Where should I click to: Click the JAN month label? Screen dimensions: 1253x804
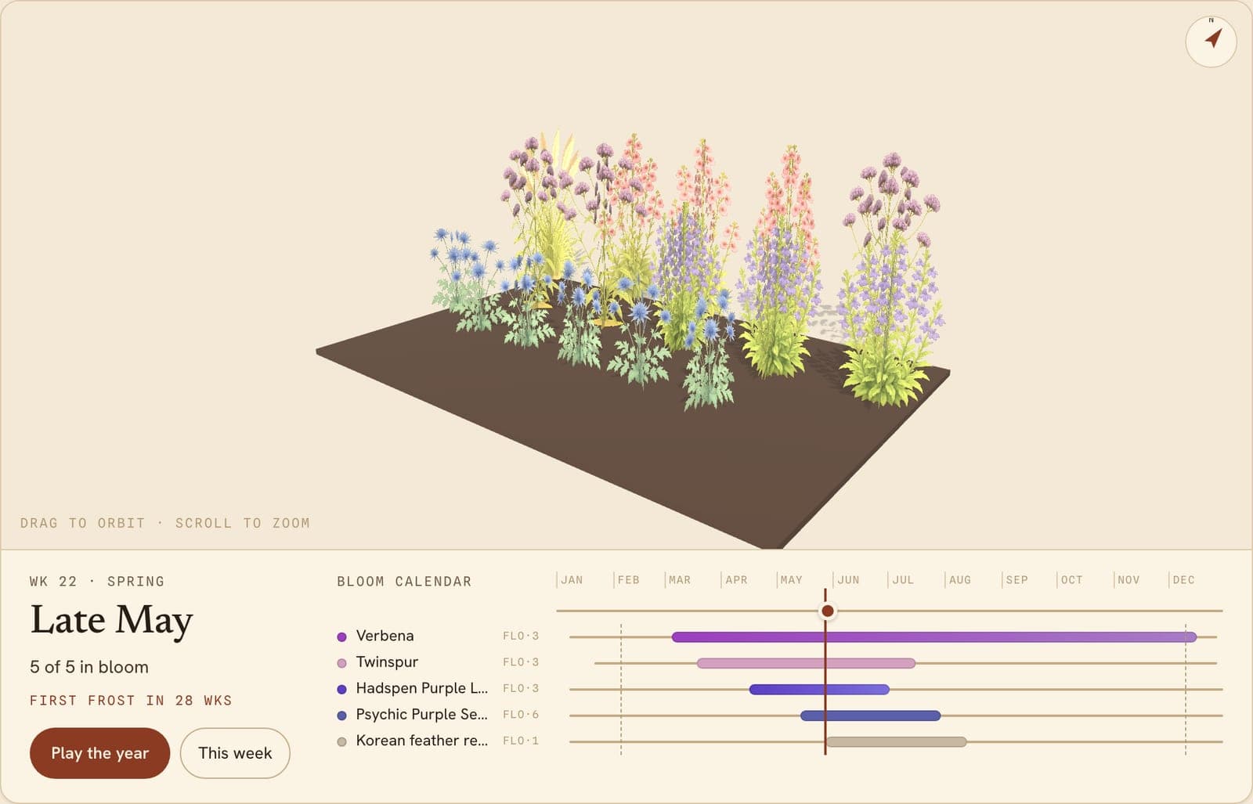pos(572,580)
